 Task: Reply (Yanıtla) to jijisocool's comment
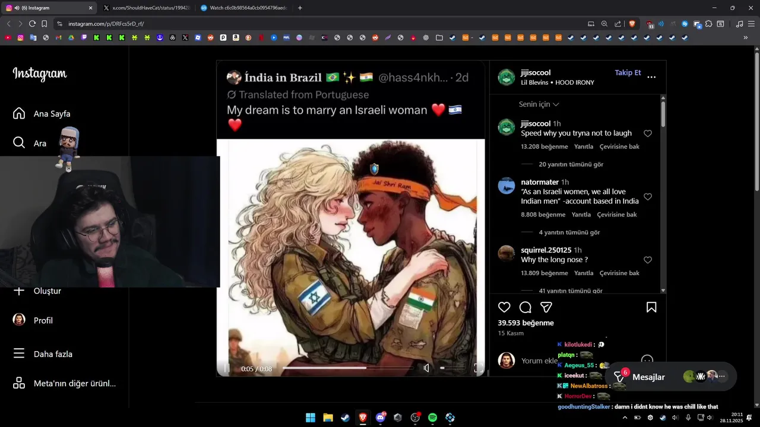coord(584,146)
